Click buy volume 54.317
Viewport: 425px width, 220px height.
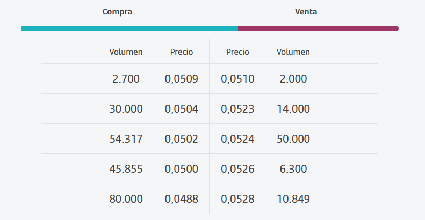tap(126, 139)
